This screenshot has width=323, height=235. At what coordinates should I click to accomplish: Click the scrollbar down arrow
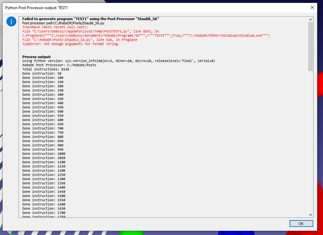pyautogui.click(x=310, y=215)
